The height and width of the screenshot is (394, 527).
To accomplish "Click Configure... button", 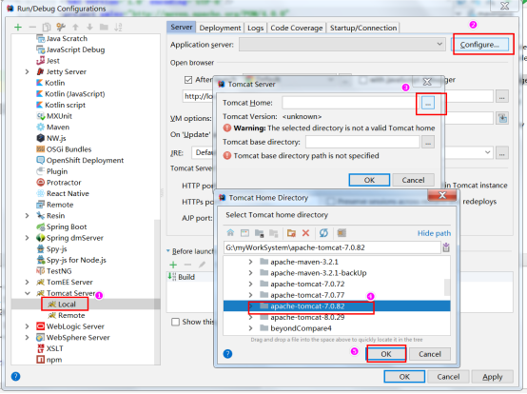I will (479, 45).
